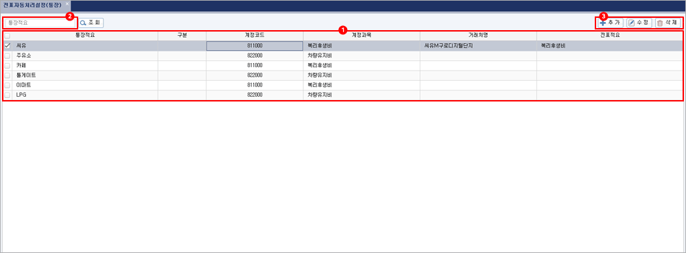Select the 씨유M구로디지털단지 vendor cell
The width and height of the screenshot is (686, 253).
(x=478, y=46)
